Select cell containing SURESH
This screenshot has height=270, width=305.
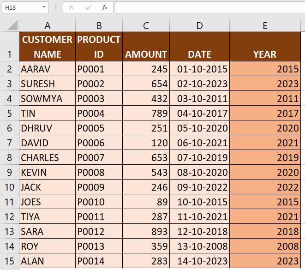(x=47, y=84)
